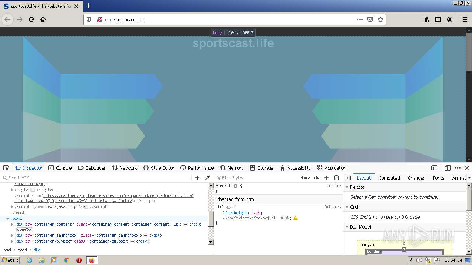Expand the style node in markup tree
The image size is (472, 265).
pos(12,190)
